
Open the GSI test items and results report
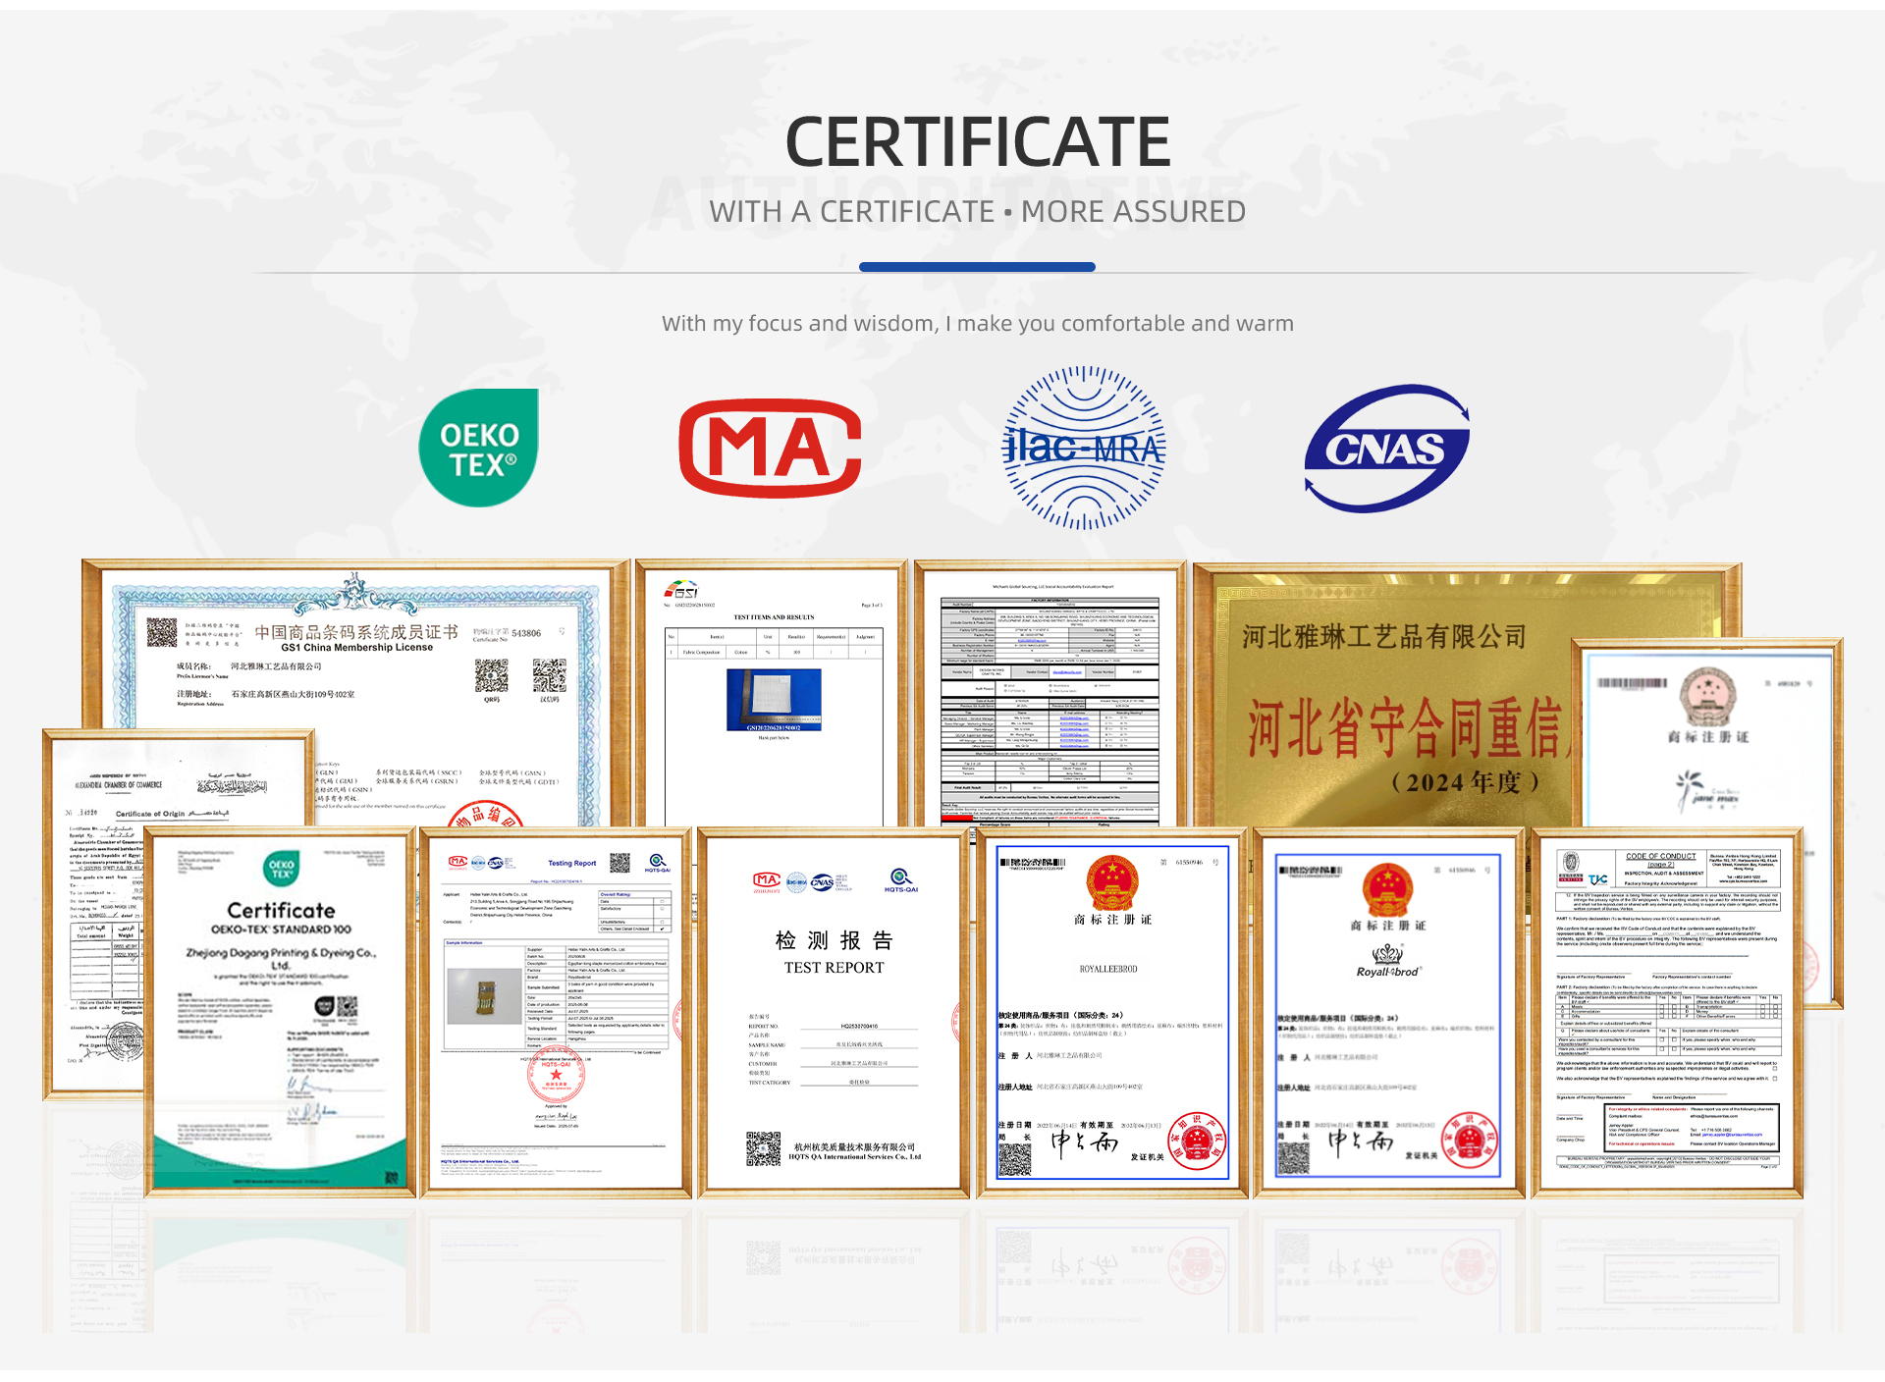pos(772,693)
